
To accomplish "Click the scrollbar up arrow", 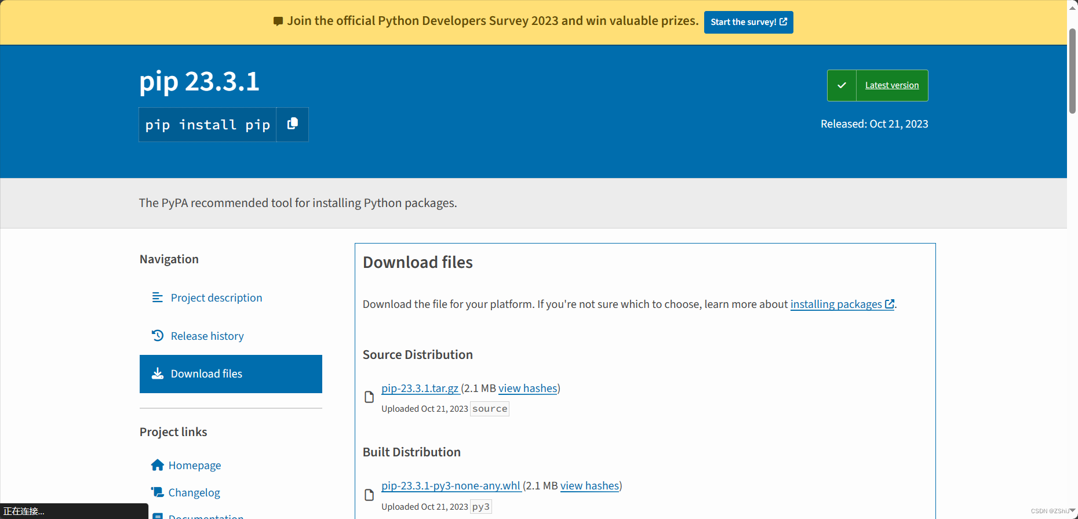I will point(1073,8).
